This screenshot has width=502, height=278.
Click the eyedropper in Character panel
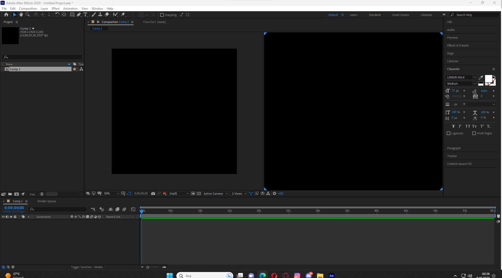coord(481,77)
